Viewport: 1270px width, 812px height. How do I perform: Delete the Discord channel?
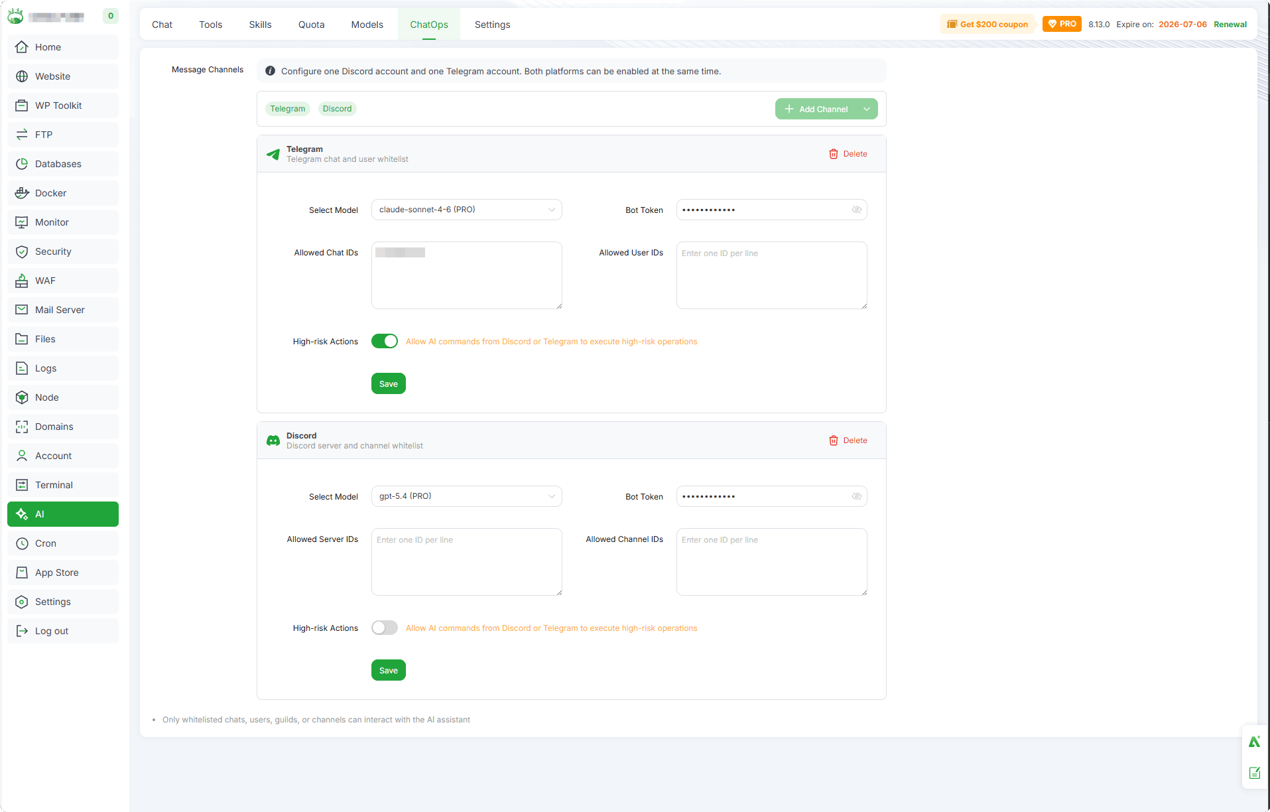click(848, 440)
